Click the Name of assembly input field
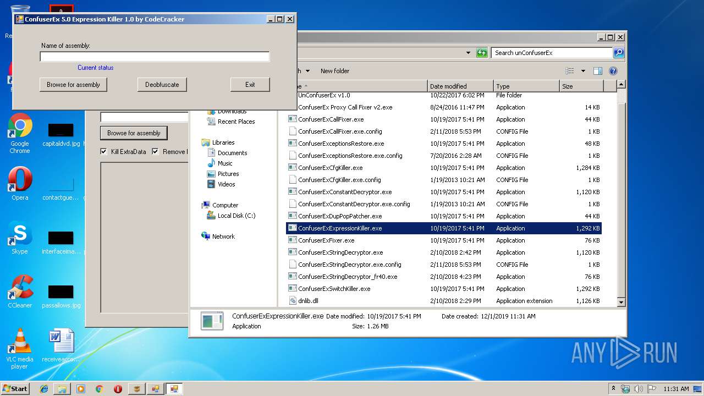The height and width of the screenshot is (396, 704). [x=155, y=57]
